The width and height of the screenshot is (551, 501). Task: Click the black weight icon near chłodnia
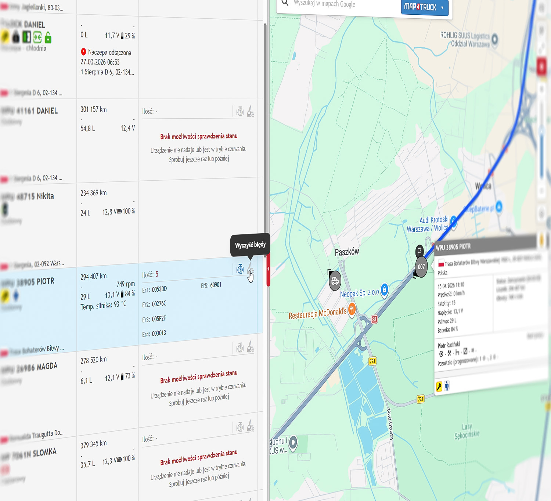(x=16, y=37)
